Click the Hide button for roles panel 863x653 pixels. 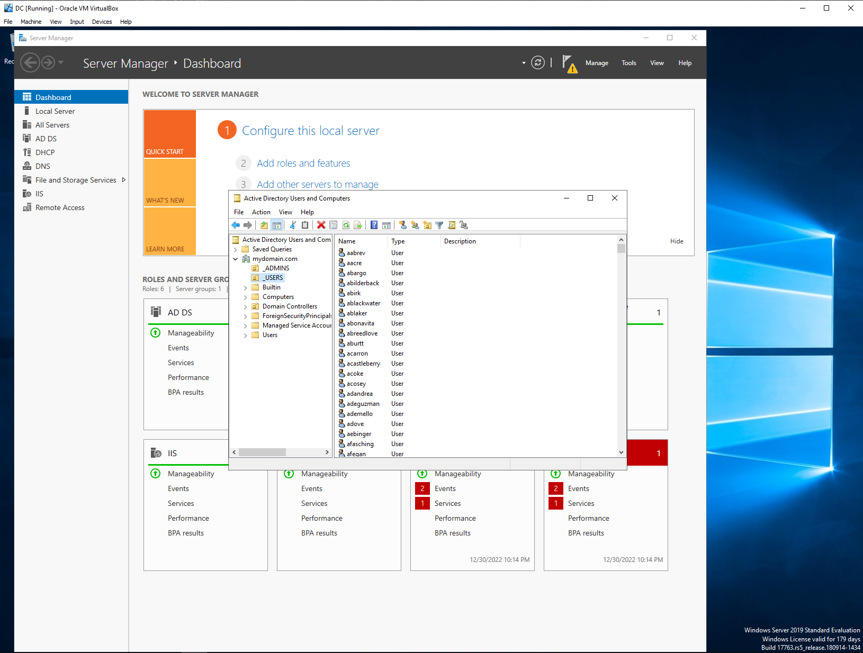(x=677, y=241)
